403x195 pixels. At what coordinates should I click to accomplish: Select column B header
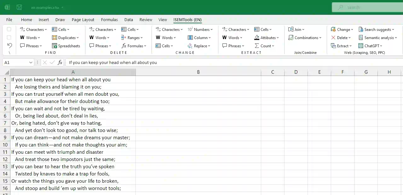click(x=198, y=72)
